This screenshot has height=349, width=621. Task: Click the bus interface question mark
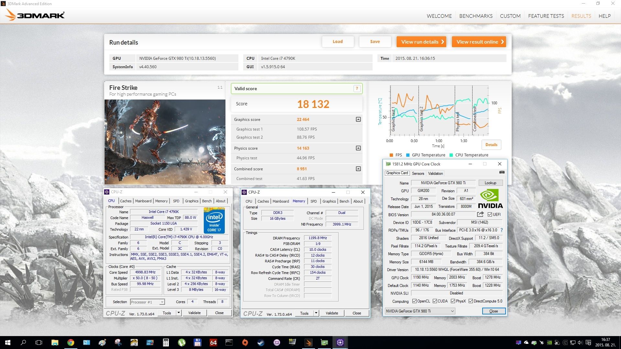[x=502, y=230]
